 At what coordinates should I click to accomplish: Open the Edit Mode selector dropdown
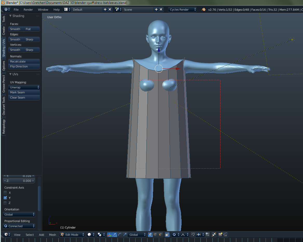pos(72,234)
